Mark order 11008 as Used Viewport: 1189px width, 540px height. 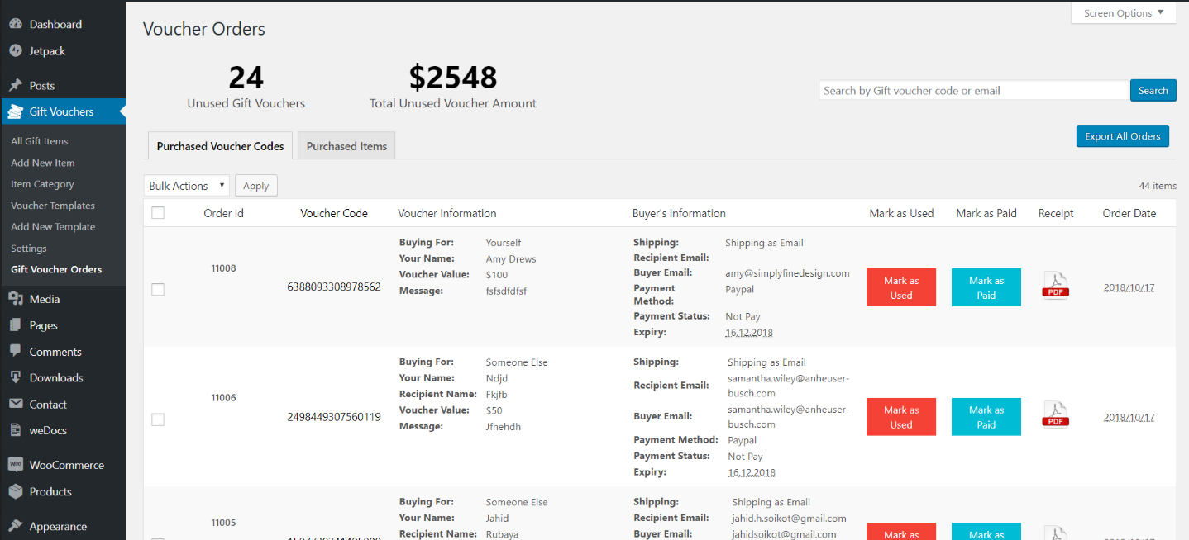(901, 287)
